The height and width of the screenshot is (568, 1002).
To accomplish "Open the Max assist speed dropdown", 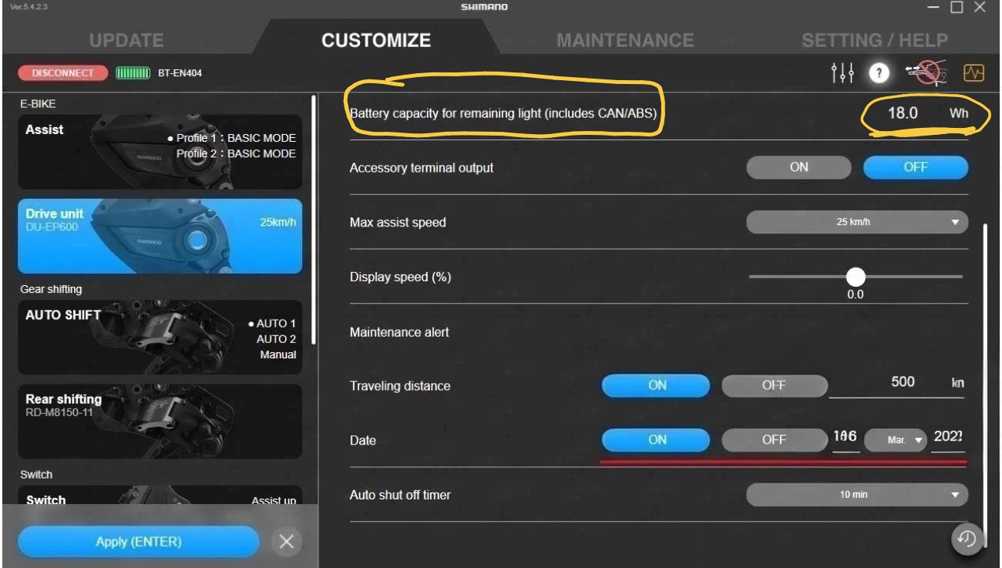I will 857,222.
